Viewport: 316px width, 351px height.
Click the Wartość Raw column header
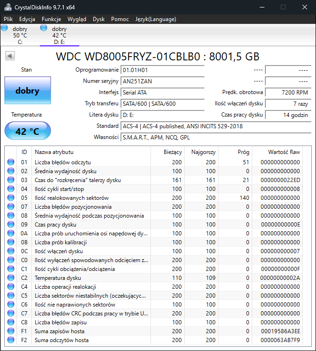278,152
